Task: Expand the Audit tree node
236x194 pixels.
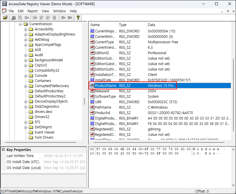Action: [x=26, y=55]
